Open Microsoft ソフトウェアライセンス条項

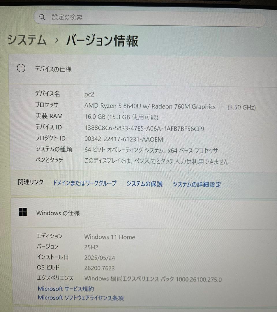[81, 298]
